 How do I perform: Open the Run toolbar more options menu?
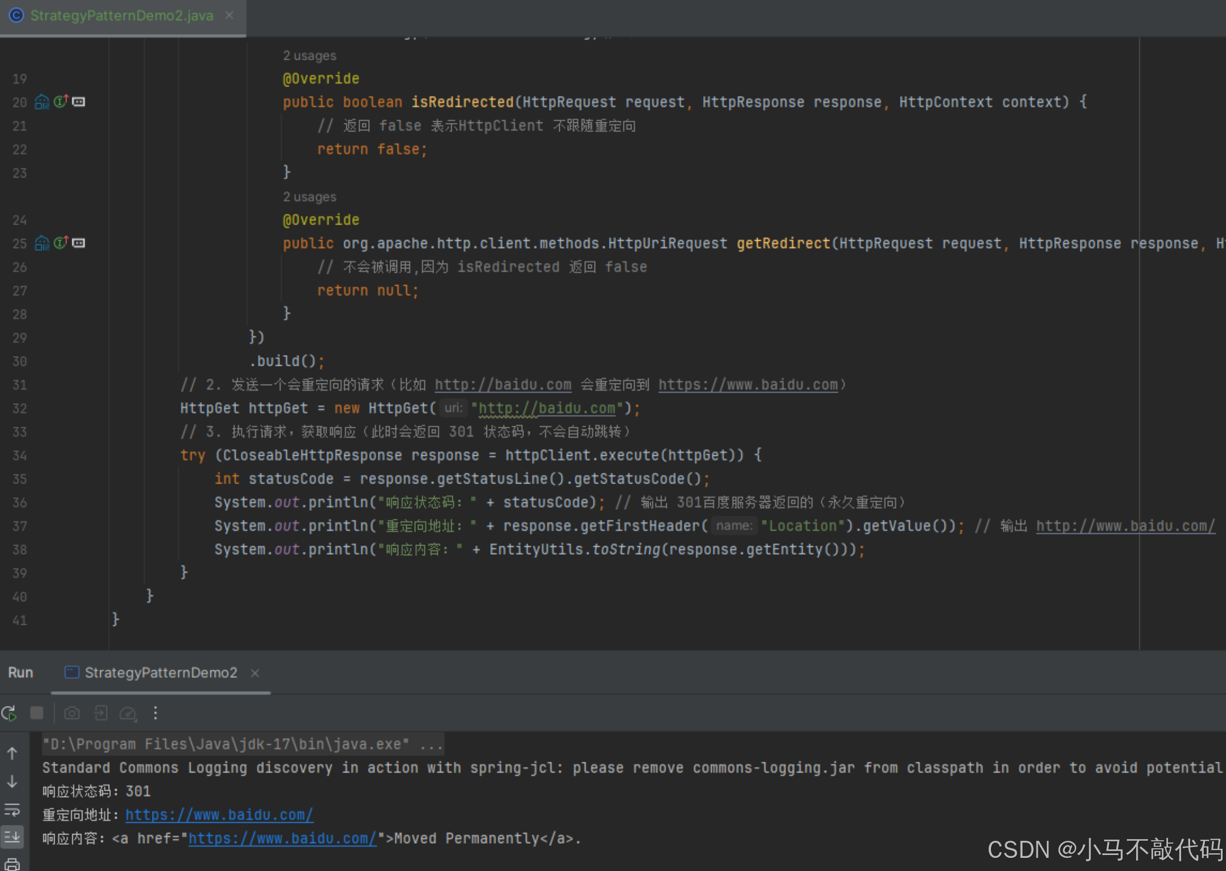click(x=155, y=713)
